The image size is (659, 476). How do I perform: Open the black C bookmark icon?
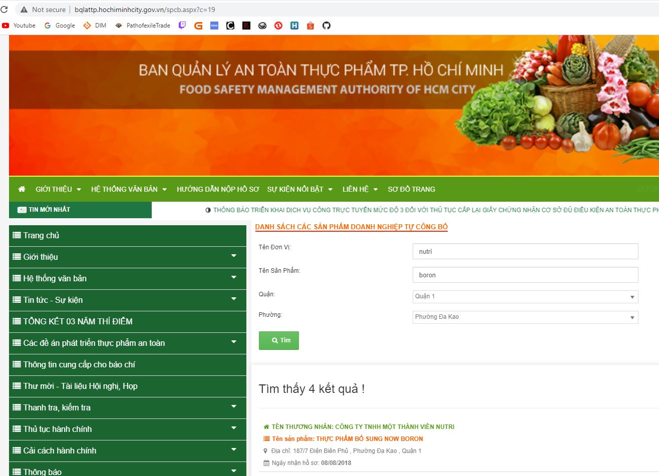tap(230, 26)
